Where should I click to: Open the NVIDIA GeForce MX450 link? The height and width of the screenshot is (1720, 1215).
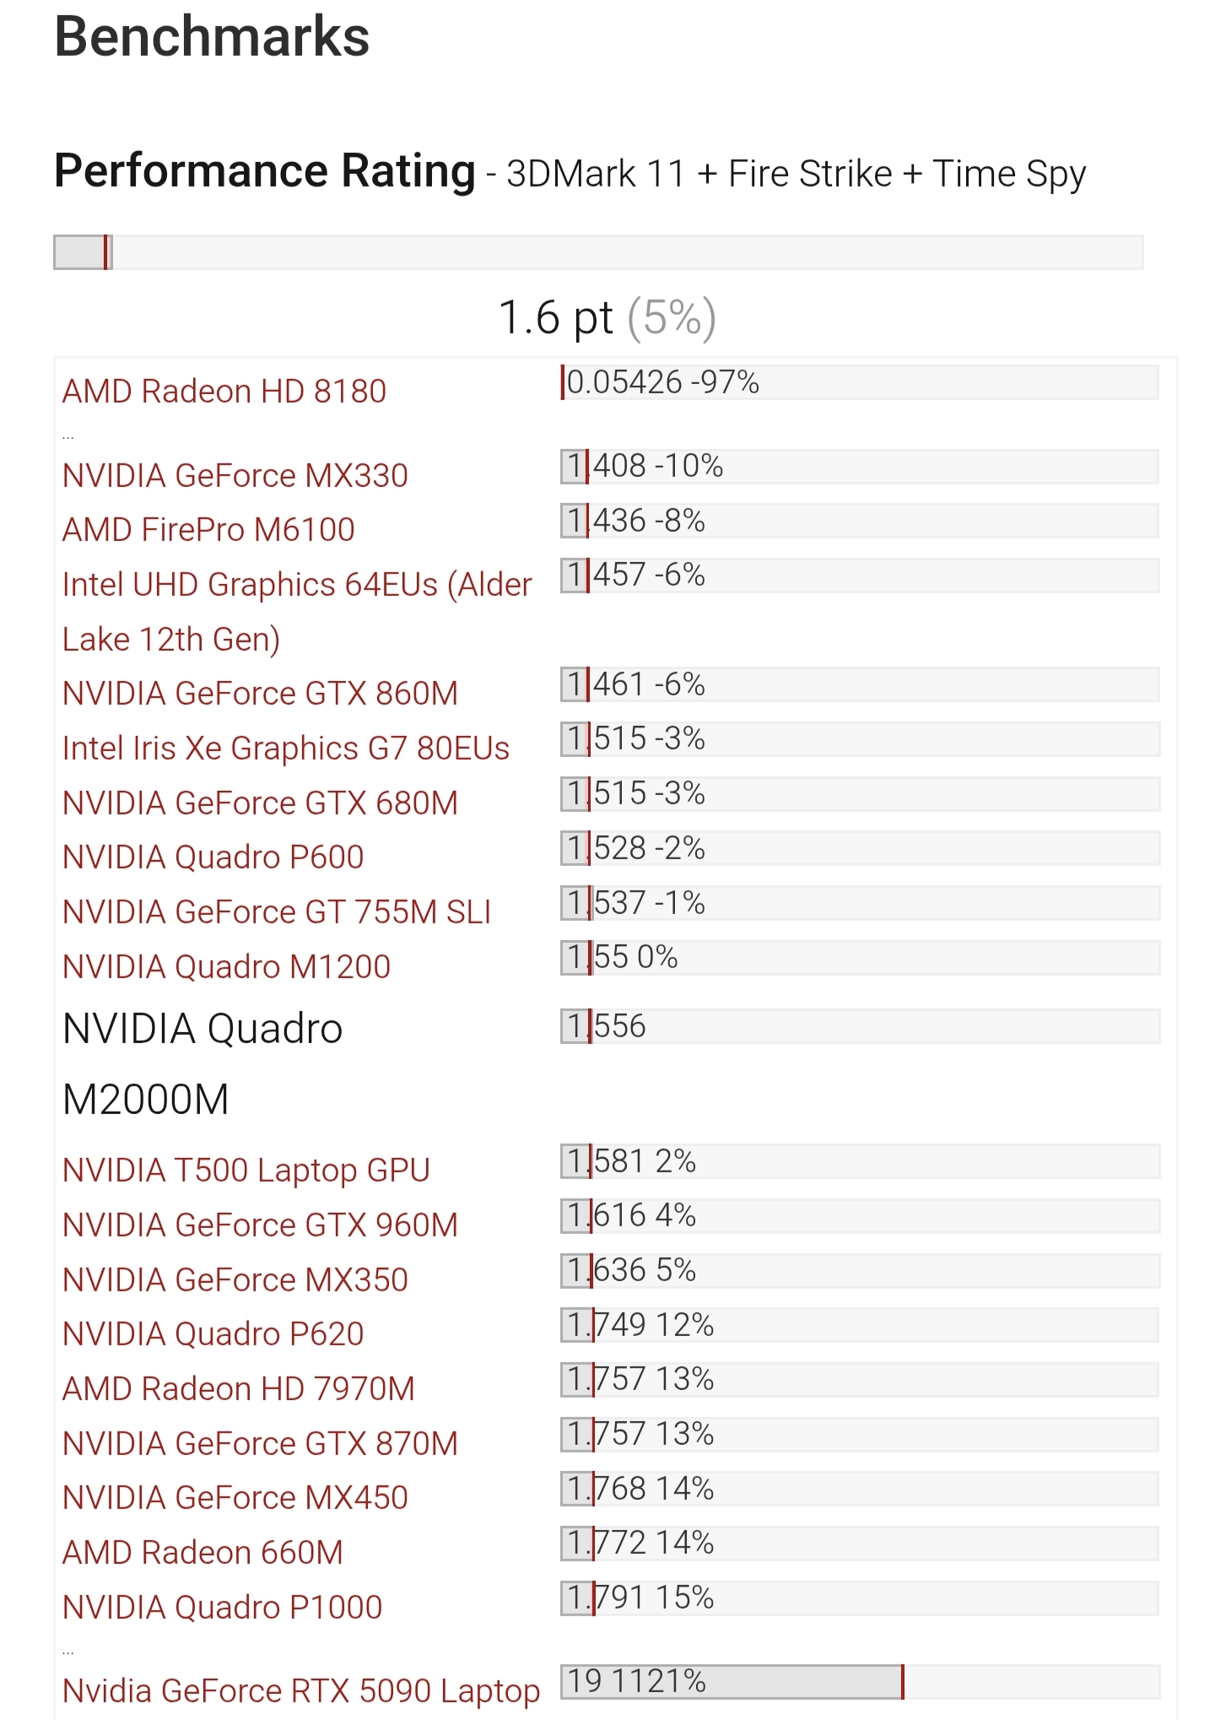235,1498
